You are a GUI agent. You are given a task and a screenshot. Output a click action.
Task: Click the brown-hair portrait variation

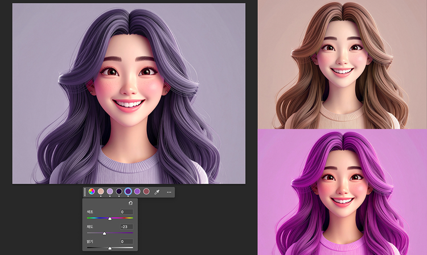tap(342, 64)
